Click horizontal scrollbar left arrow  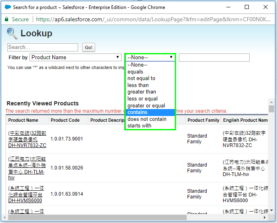5,218
